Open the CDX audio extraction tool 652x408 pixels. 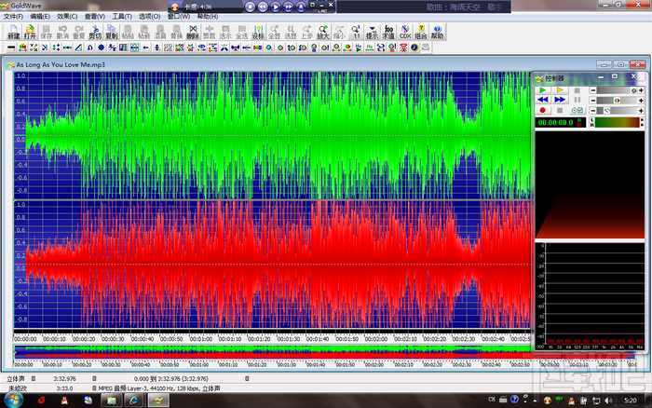pos(404,32)
